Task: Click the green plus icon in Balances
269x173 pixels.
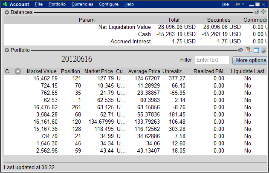Action: [263, 11]
